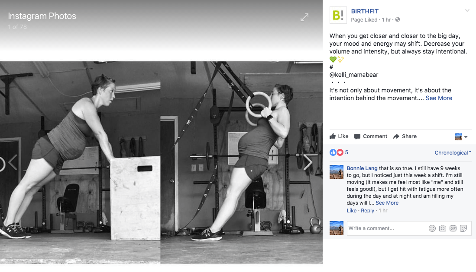This screenshot has height=272, width=476.
Task: Open public audience globe icon
Action: coord(397,20)
